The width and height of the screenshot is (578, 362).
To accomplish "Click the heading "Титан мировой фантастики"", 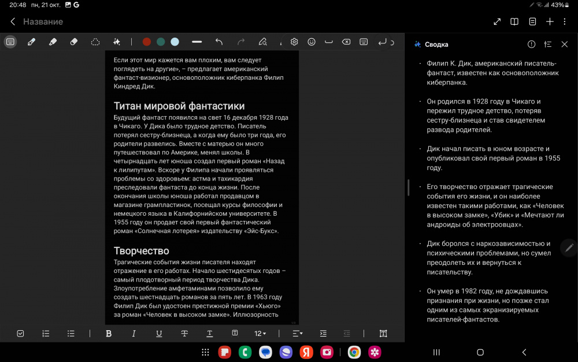I will pos(179,106).
